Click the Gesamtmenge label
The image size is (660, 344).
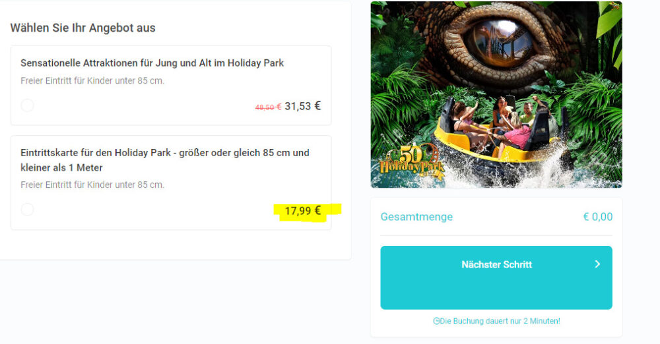(x=416, y=217)
